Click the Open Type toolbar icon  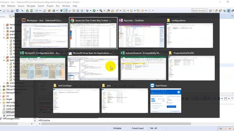(x=108, y=11)
